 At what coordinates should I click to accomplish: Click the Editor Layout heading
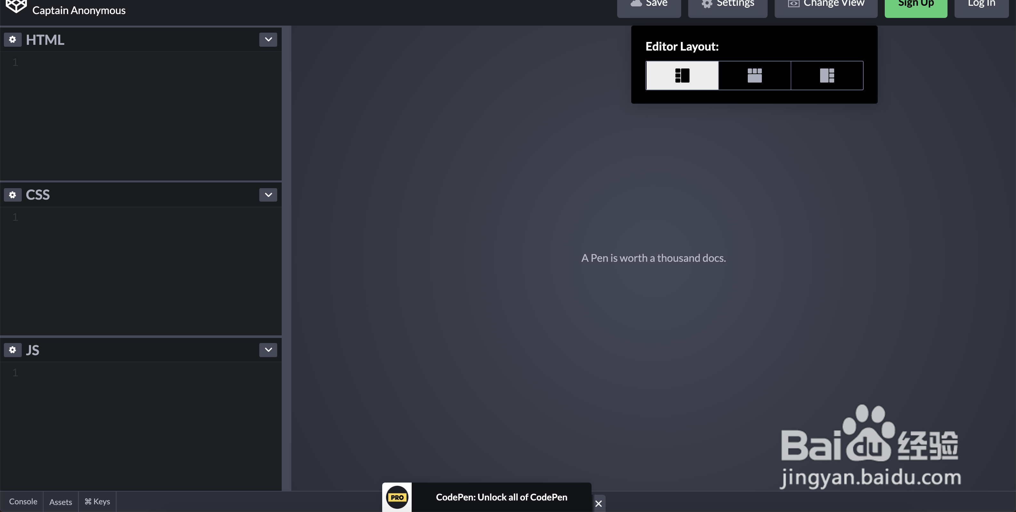click(x=682, y=46)
